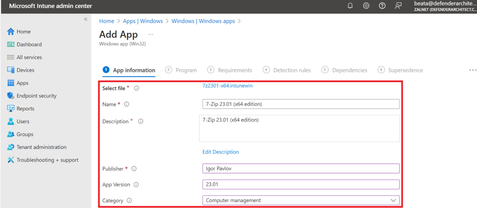Click the Publisher field with Igor Pavlov

click(x=301, y=168)
